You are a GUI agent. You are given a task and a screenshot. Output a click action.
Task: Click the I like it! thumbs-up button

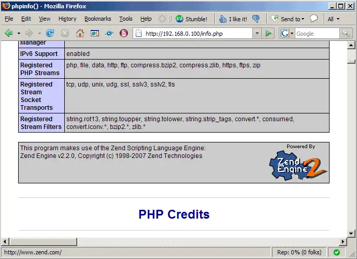[233, 19]
